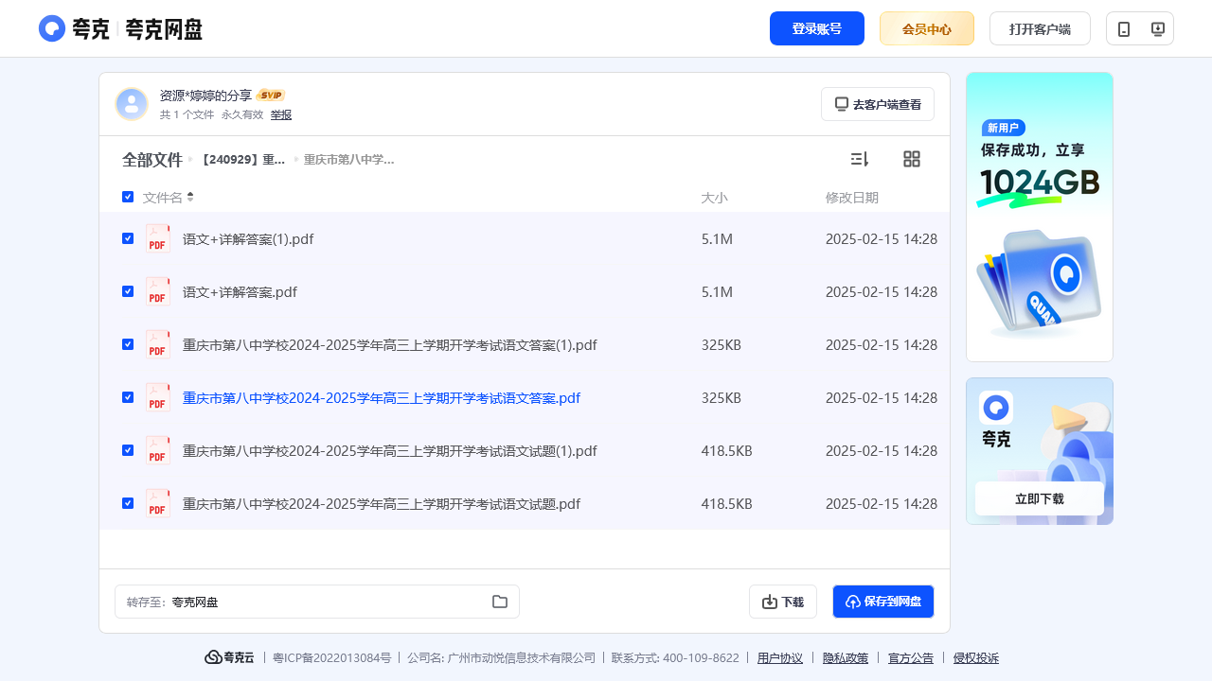
Task: Click 打开客户端 button
Action: click(x=1040, y=28)
